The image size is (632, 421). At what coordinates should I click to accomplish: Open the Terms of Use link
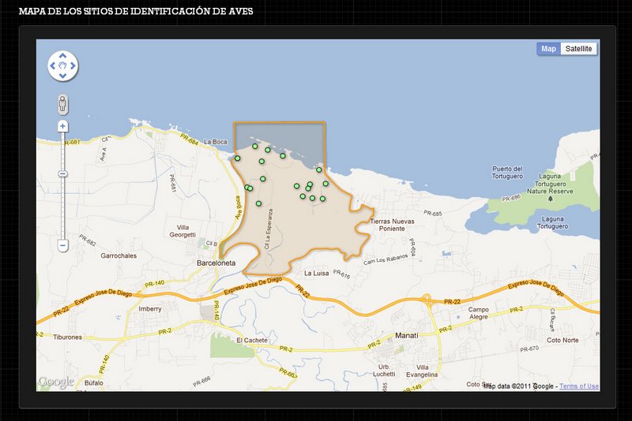point(579,386)
